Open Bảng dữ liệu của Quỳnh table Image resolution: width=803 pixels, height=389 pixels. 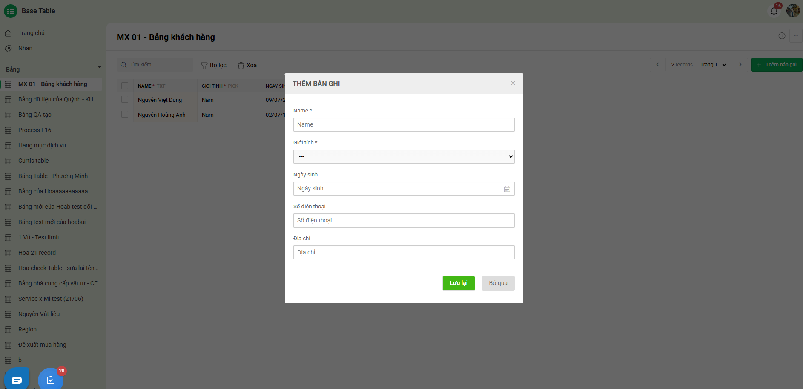(x=57, y=99)
